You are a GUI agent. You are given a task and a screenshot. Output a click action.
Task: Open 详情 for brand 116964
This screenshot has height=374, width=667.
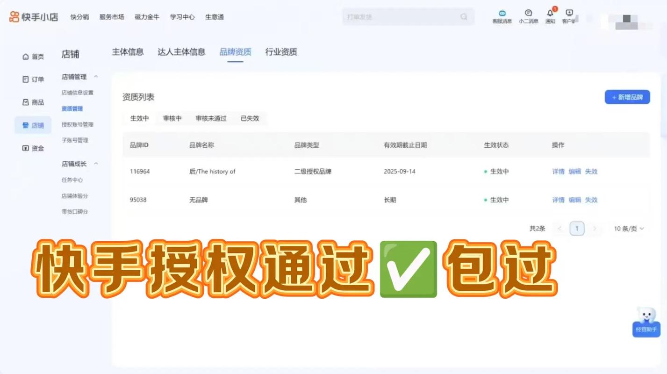559,172
